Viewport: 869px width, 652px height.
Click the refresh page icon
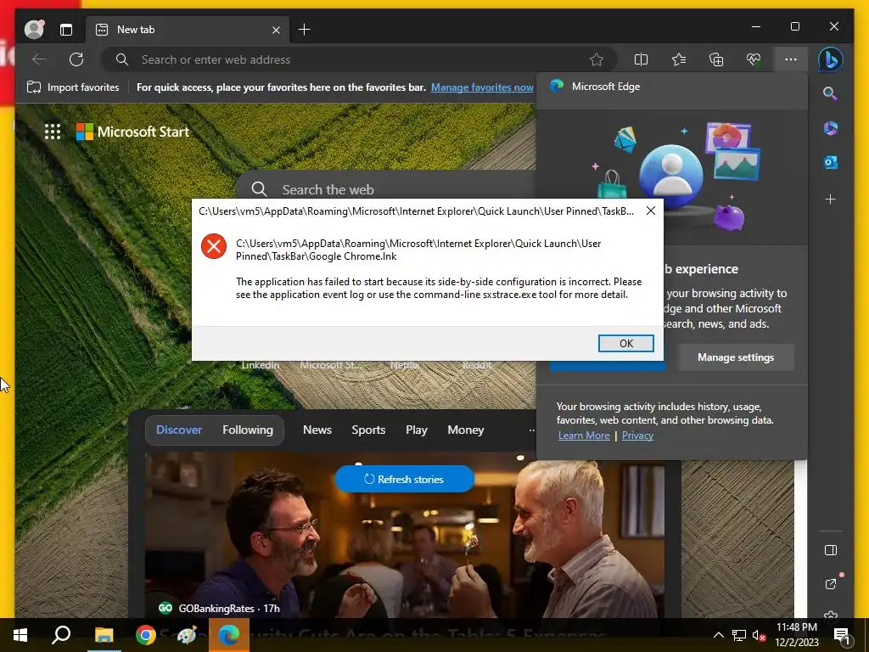pyautogui.click(x=76, y=59)
